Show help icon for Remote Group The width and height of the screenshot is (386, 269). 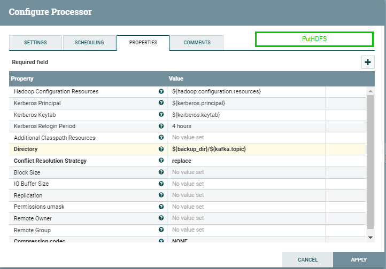pyautogui.click(x=161, y=230)
